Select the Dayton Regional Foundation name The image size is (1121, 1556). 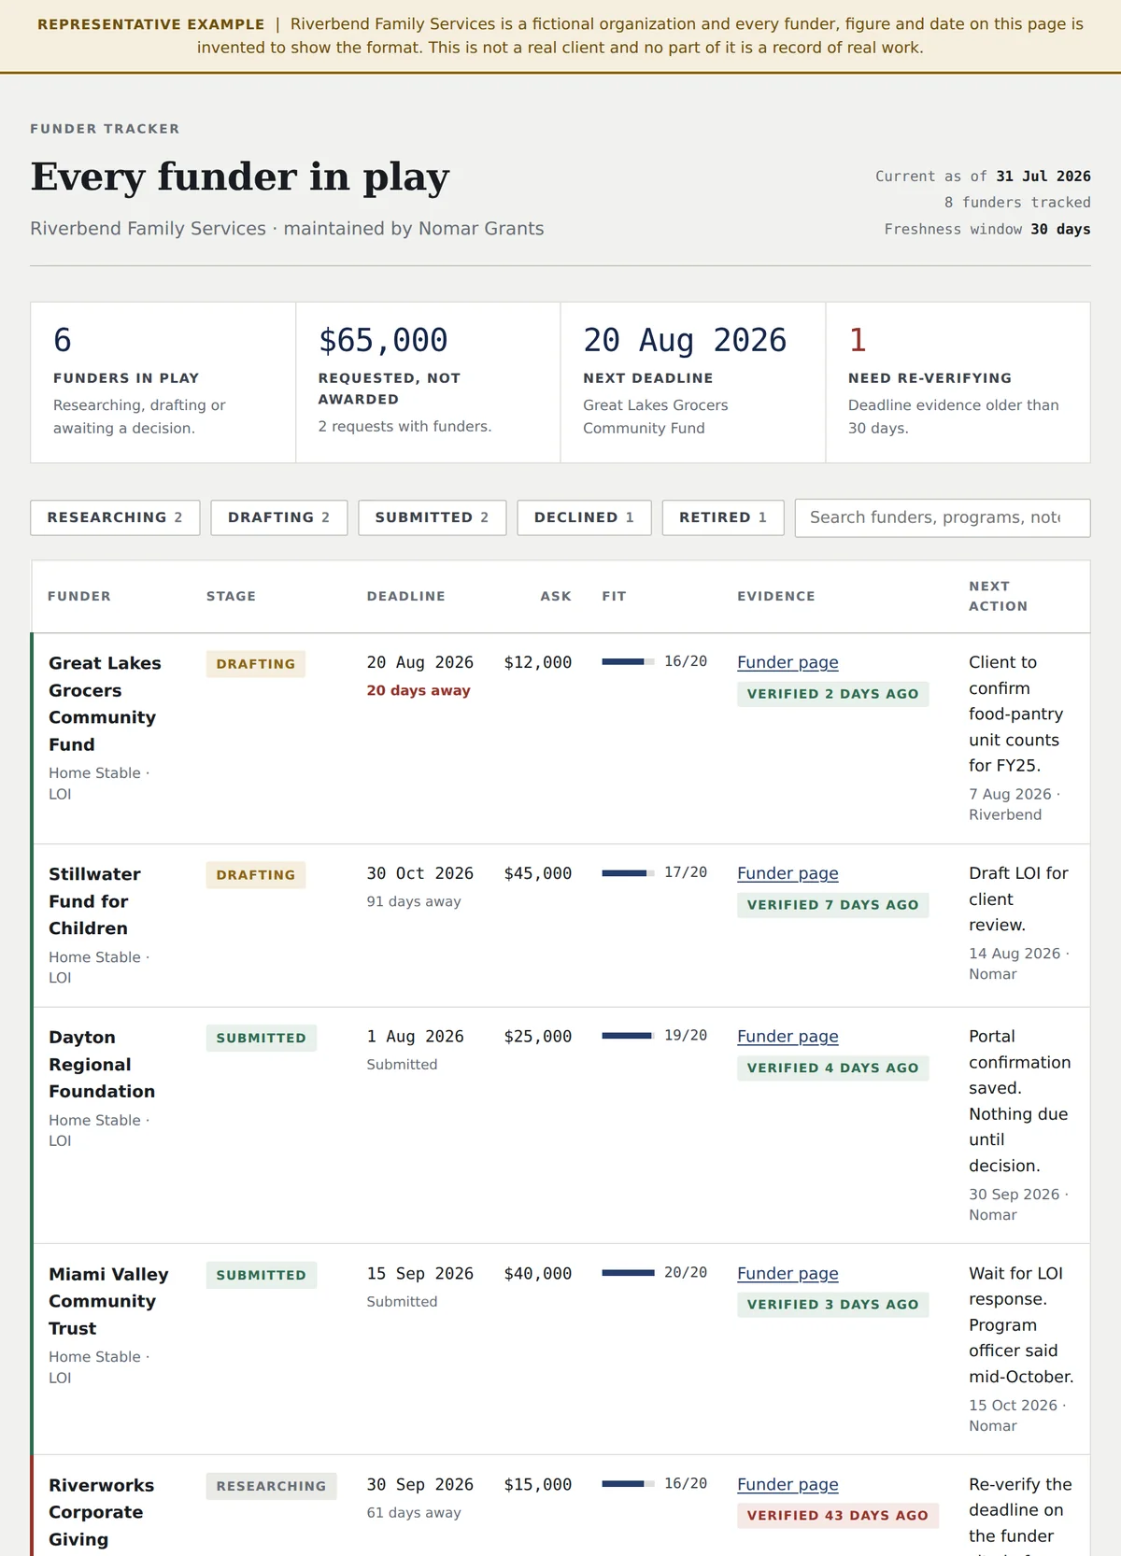[x=102, y=1064]
